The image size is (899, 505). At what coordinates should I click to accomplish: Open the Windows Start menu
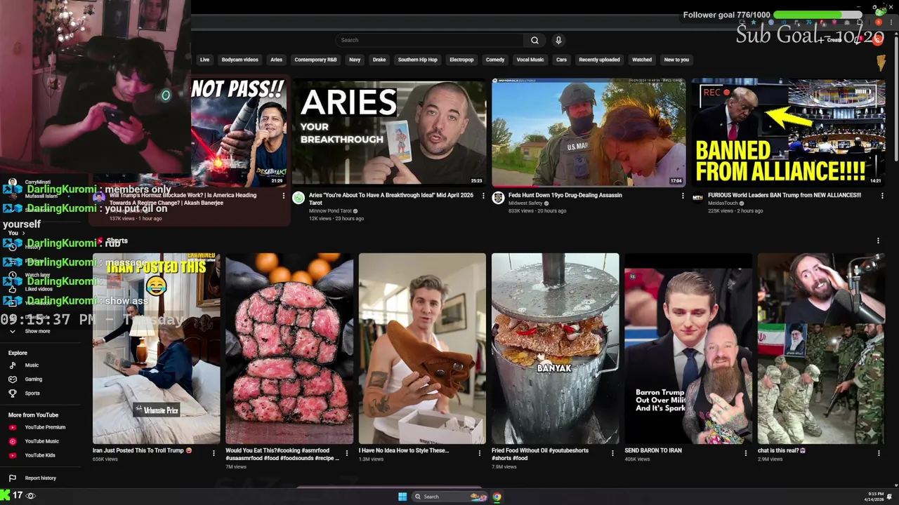coord(402,497)
